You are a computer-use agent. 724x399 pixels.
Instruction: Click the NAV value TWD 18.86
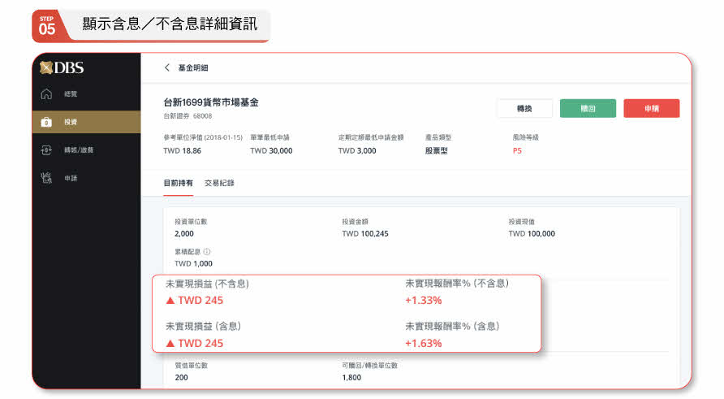[x=183, y=150]
